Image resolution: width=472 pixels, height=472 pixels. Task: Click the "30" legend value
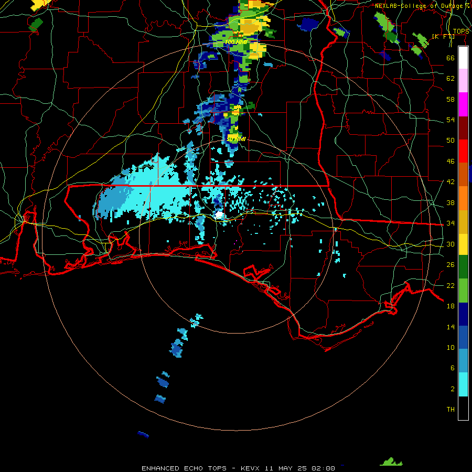pyautogui.click(x=450, y=244)
